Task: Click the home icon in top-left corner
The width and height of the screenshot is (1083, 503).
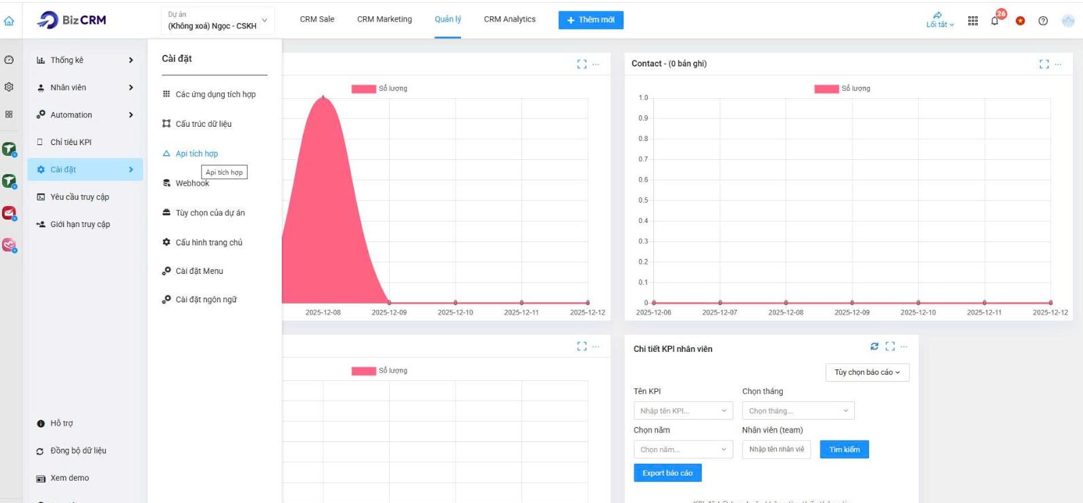Action: click(x=9, y=21)
